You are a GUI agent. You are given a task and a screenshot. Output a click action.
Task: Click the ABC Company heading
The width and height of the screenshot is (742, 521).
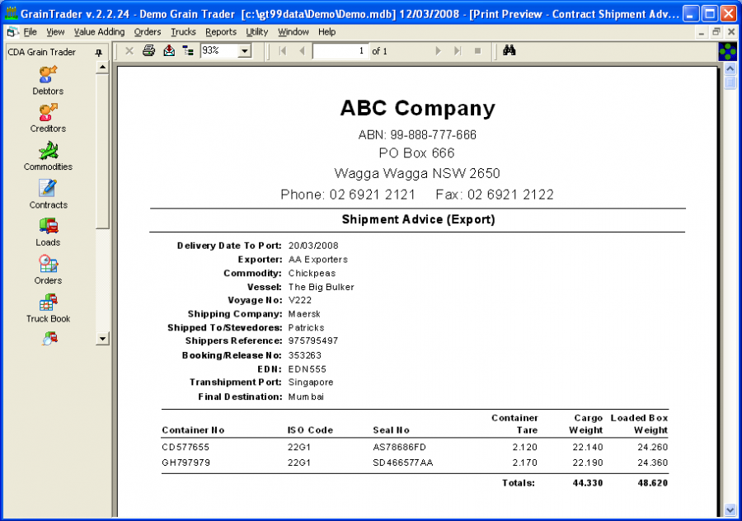pyautogui.click(x=417, y=108)
